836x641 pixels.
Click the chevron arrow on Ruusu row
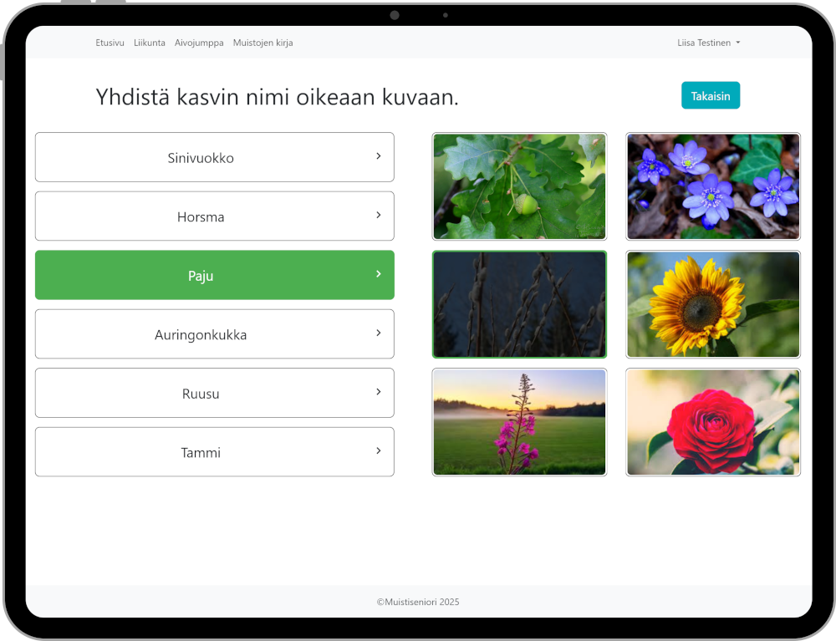(x=378, y=392)
